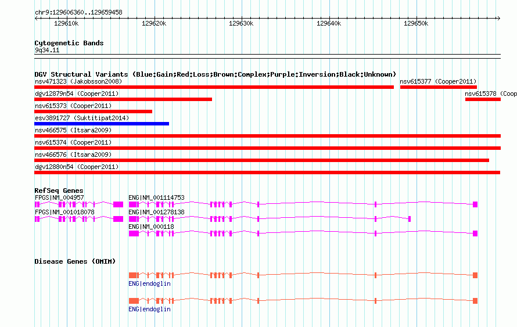This screenshot has width=517, height=327.
Task: Click the 129650k ruler tick label
Action: (416, 23)
